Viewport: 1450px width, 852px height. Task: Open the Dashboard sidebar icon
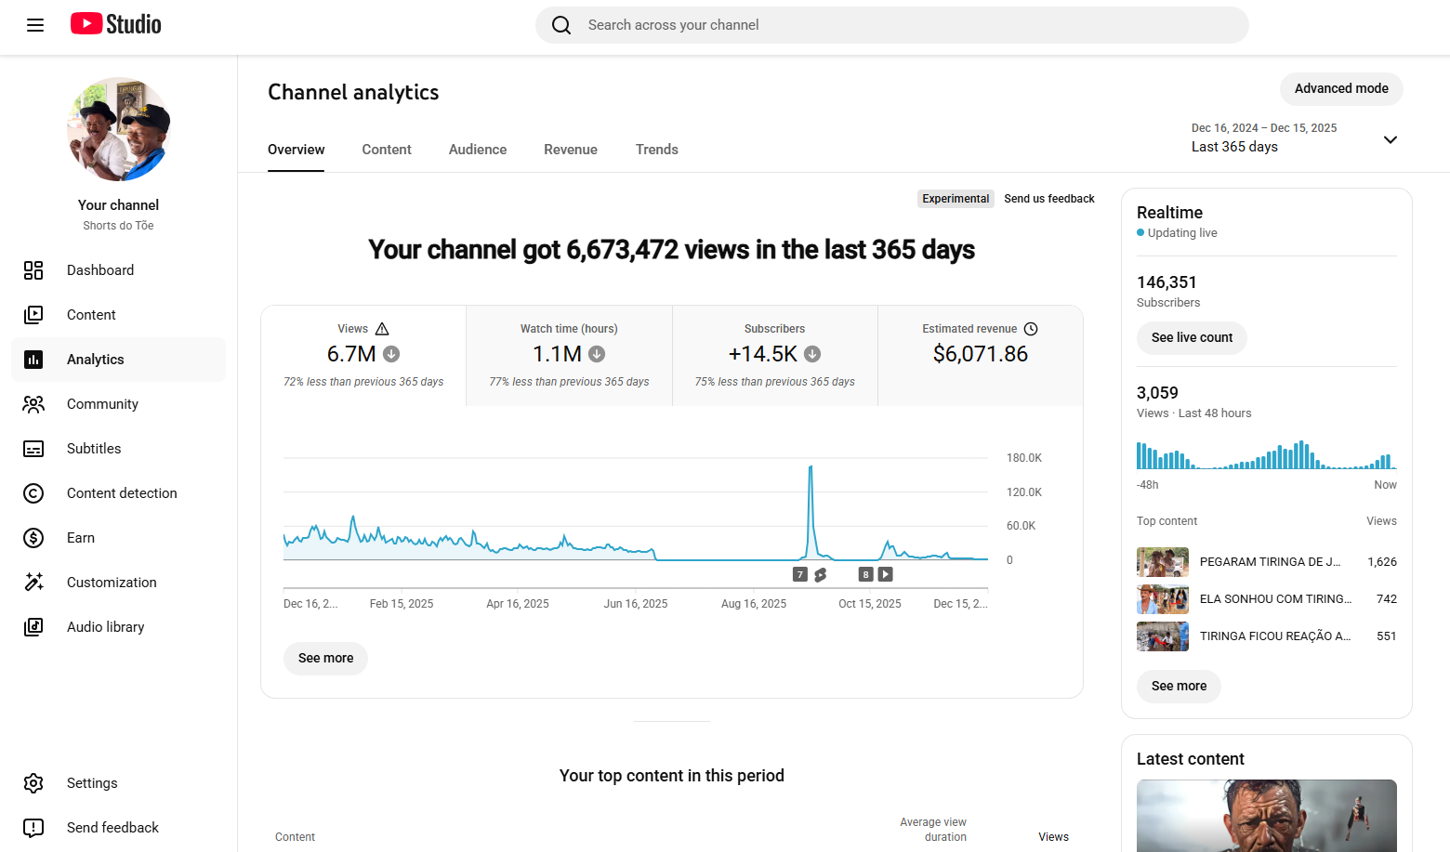coord(33,270)
